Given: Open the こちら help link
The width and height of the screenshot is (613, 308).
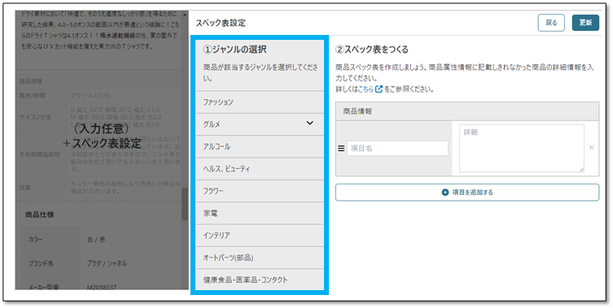Looking at the screenshot, I should click(x=366, y=89).
